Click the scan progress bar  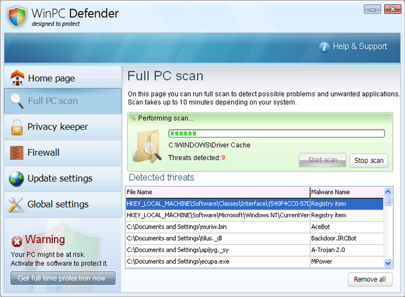[x=276, y=133]
